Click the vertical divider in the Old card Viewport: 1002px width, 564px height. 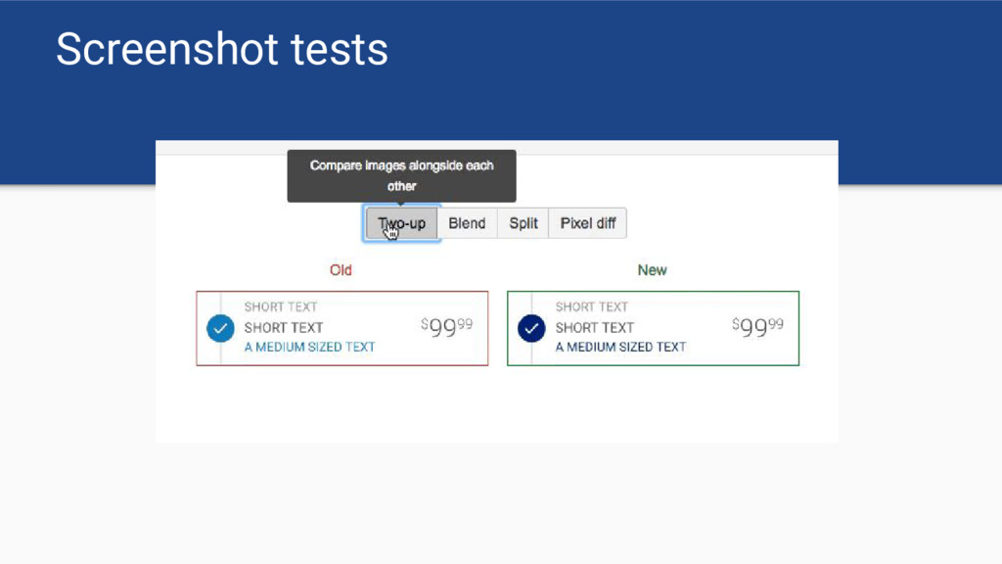click(x=221, y=353)
